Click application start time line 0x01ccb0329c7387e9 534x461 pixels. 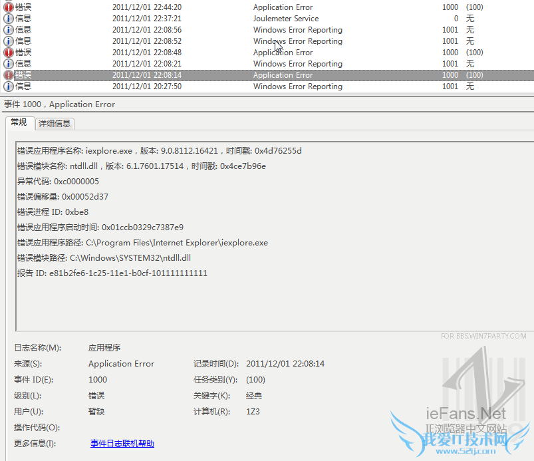coord(100,228)
